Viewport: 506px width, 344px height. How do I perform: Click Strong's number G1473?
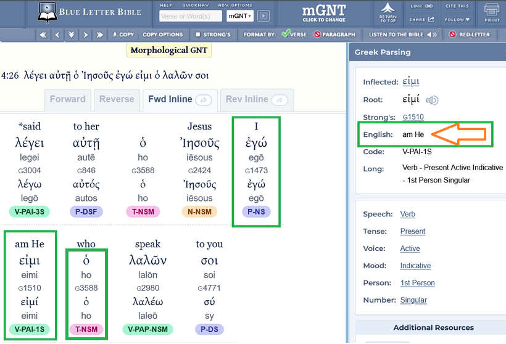pyautogui.click(x=256, y=171)
